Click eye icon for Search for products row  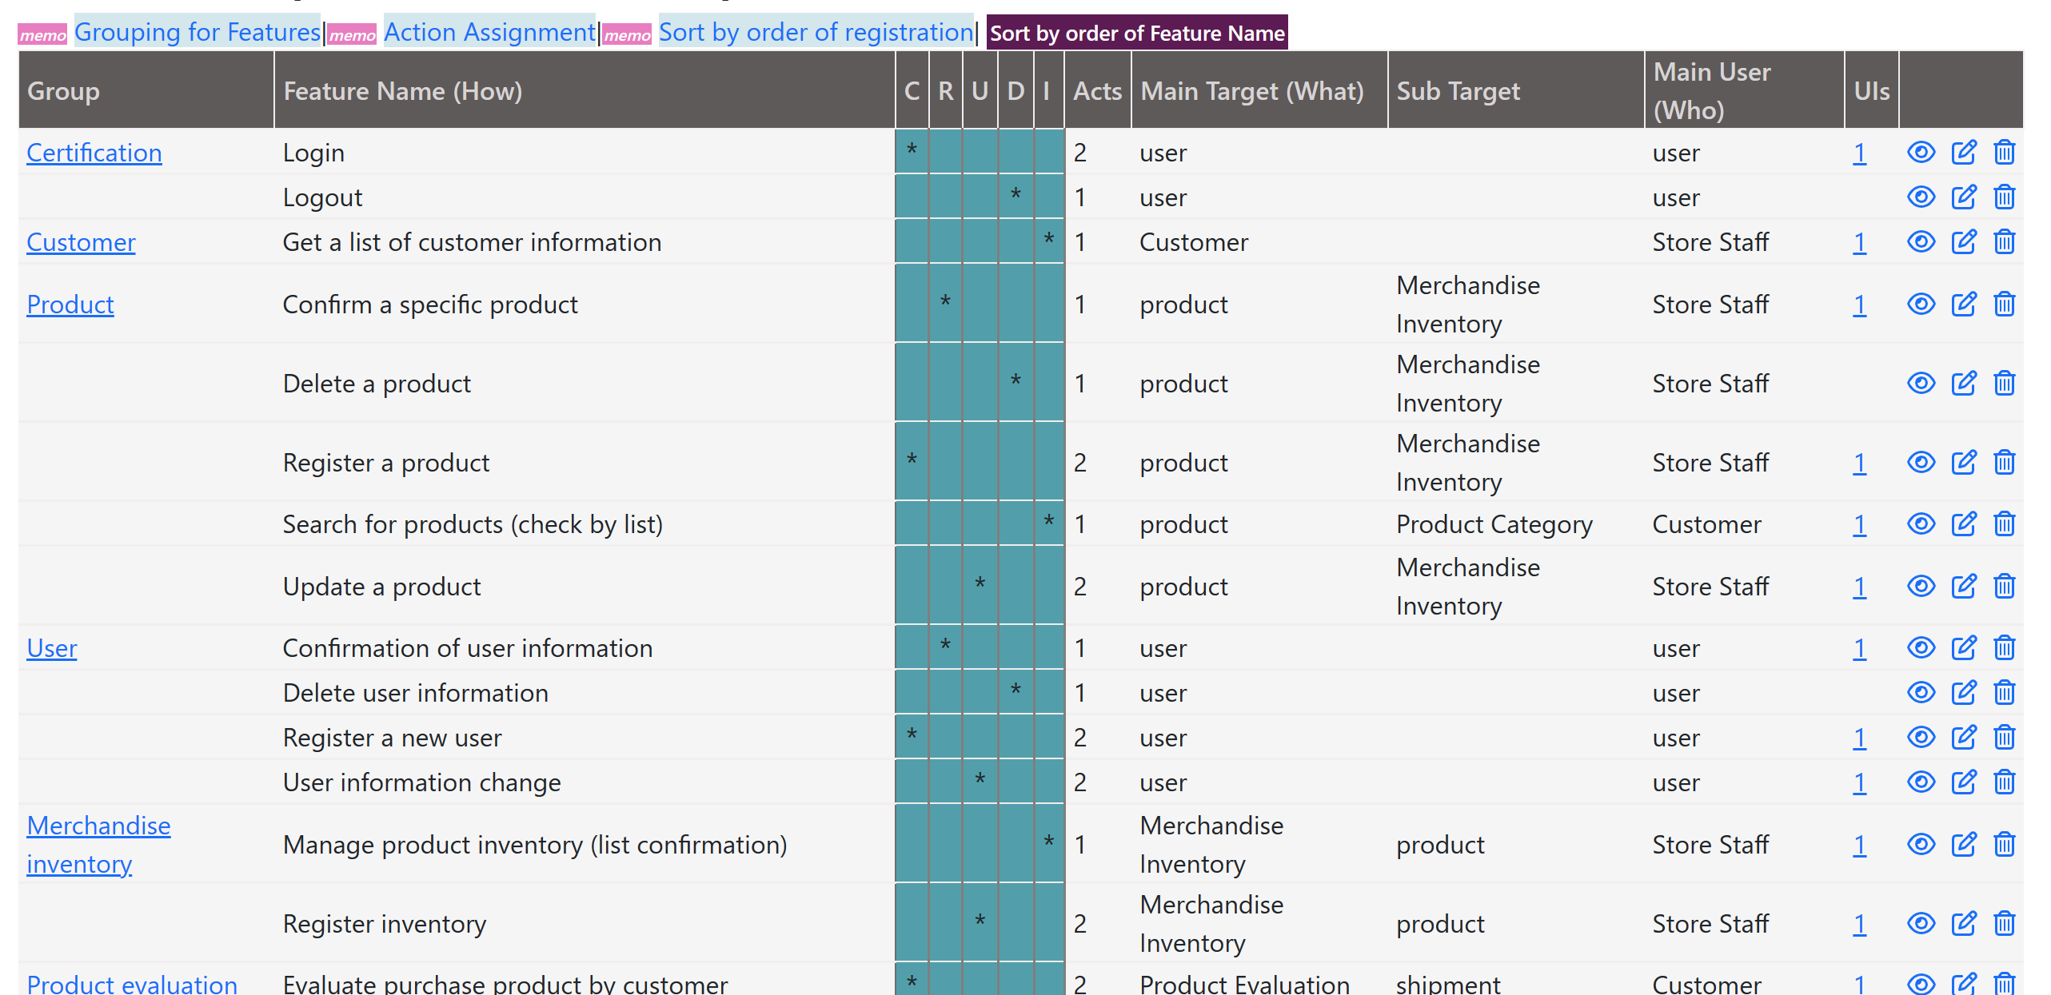click(x=1921, y=523)
